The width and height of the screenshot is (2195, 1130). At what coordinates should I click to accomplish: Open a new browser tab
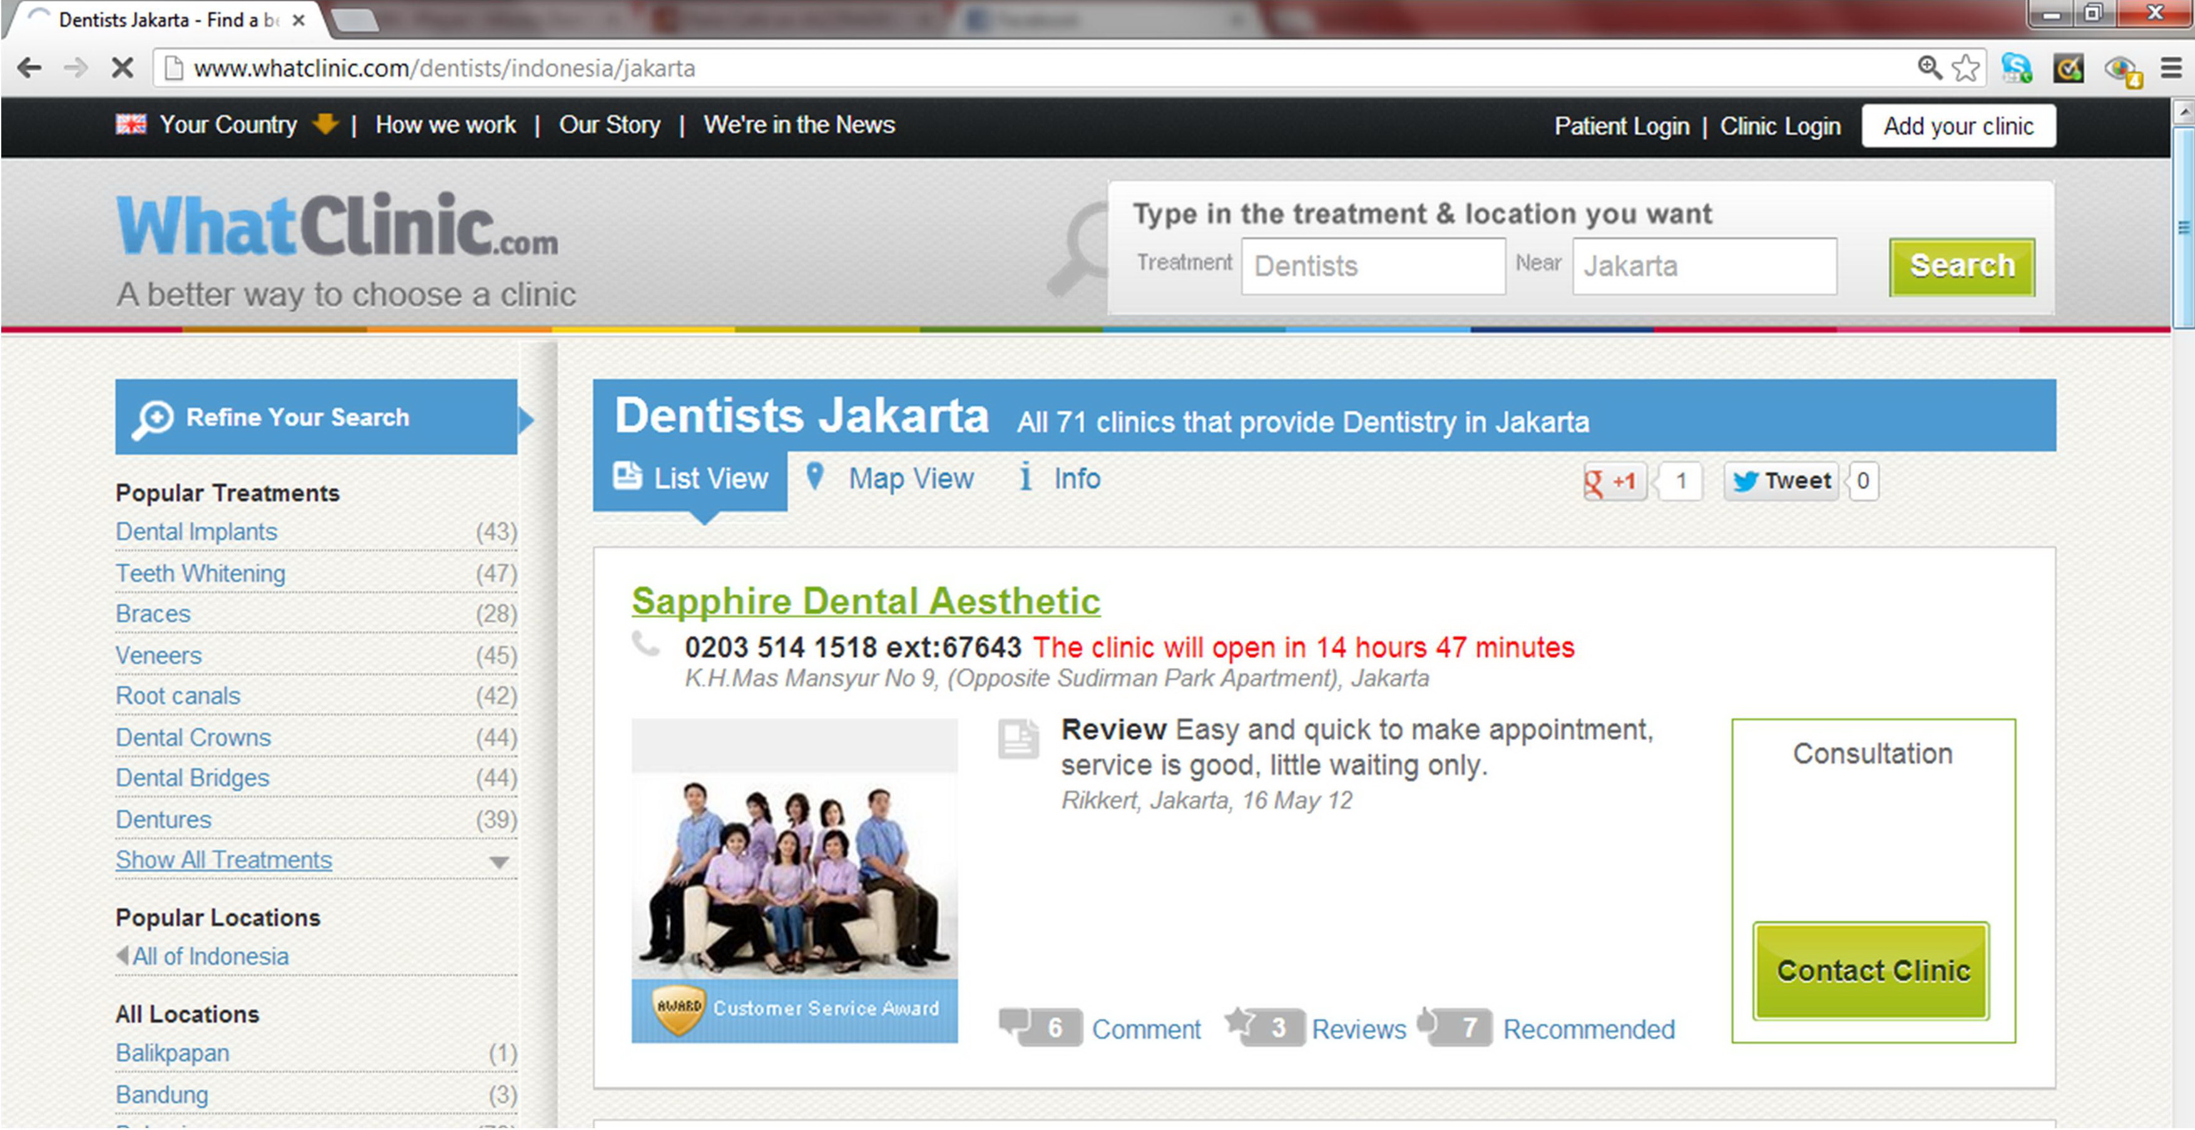(x=354, y=21)
